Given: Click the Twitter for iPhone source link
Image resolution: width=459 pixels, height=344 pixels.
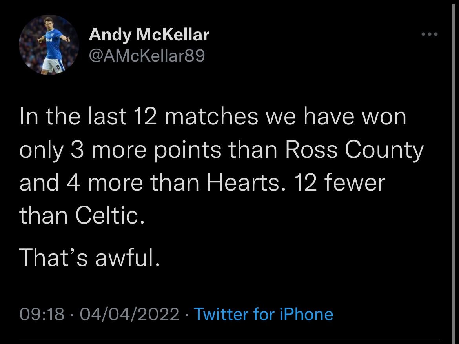Looking at the screenshot, I should (x=263, y=314).
